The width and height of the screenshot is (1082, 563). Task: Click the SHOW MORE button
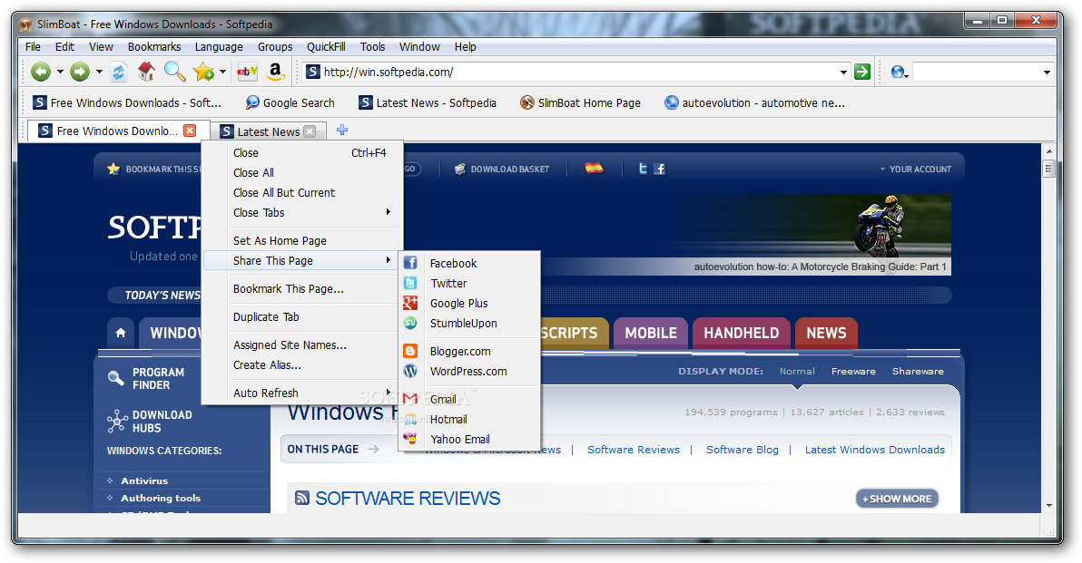coord(897,499)
